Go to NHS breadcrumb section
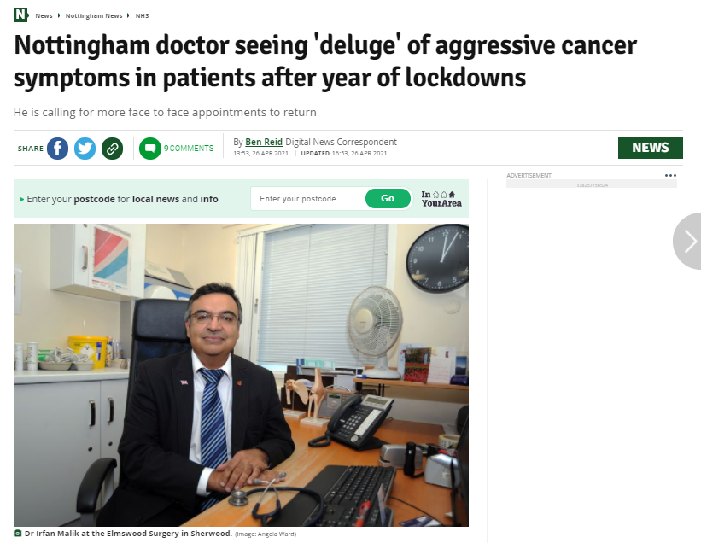 point(143,15)
